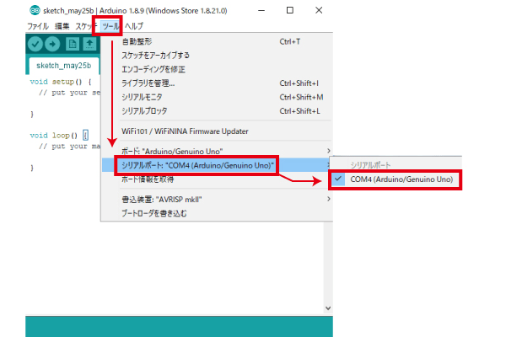Open the ファイル menu
This screenshot has width=506, height=337.
tap(38, 26)
